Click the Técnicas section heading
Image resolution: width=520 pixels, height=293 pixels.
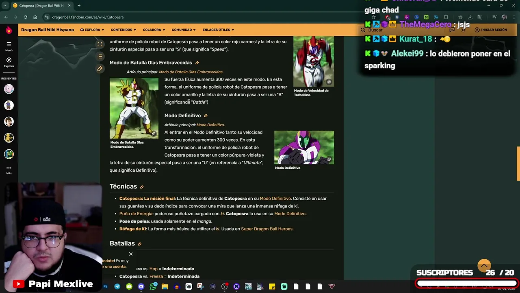click(123, 186)
